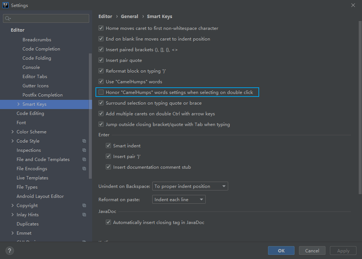Image resolution: width=362 pixels, height=259 pixels.
Task: Click the copy icon beside Inspections
Action: coord(84,150)
